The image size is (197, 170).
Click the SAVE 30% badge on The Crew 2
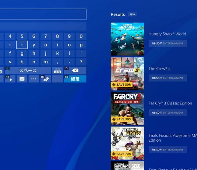[x=122, y=85]
